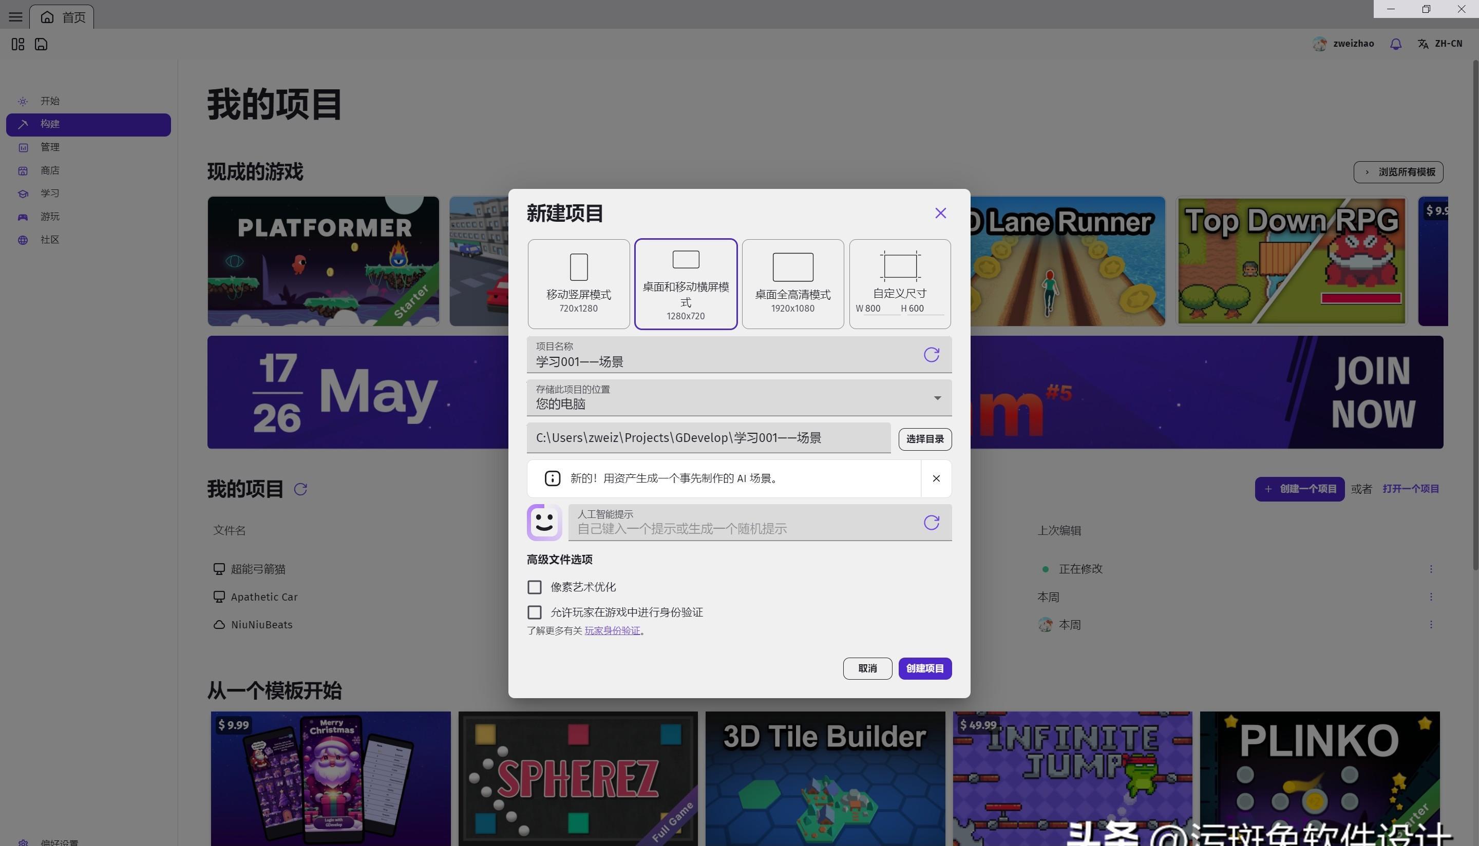Click the 上次编辑 column header
This screenshot has height=846, width=1479.
pyautogui.click(x=1059, y=530)
